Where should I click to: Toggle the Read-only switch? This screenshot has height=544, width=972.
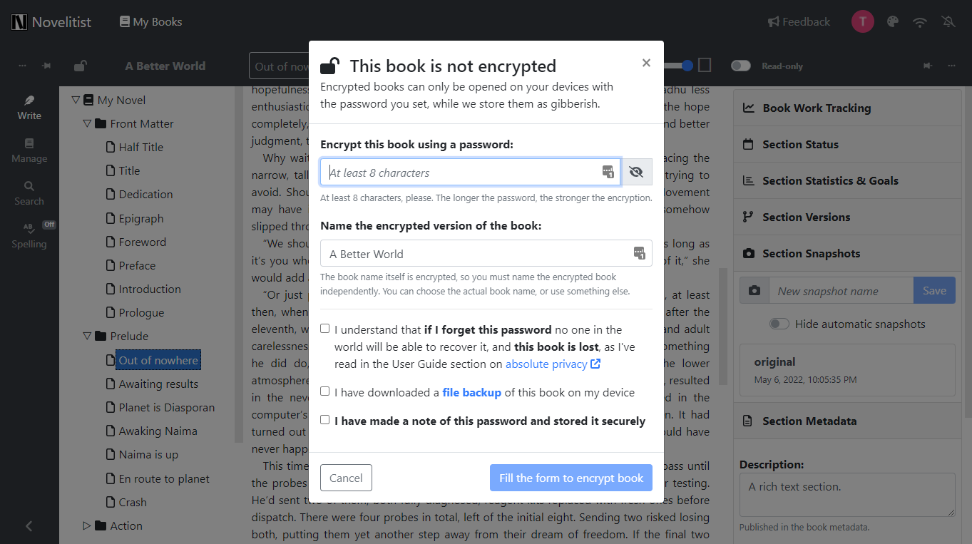coord(741,66)
